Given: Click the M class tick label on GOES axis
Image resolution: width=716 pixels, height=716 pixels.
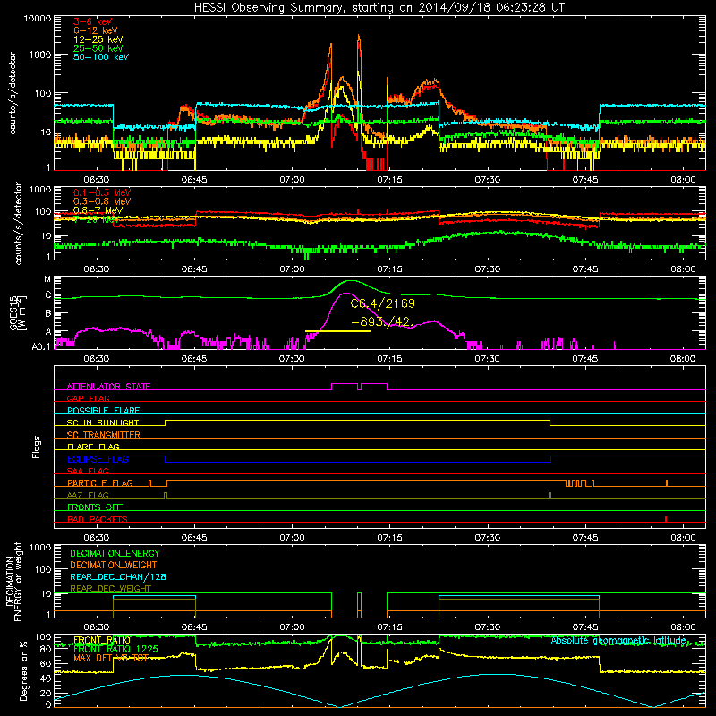Looking at the screenshot, I should tap(47, 279).
